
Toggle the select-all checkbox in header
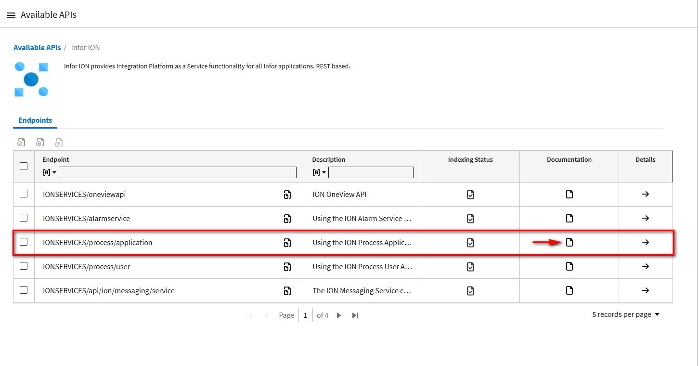point(24,166)
